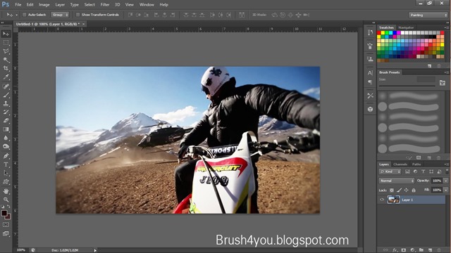Select the History Brush tool
Viewport: 451px width, 253px height.
pos(6,112)
